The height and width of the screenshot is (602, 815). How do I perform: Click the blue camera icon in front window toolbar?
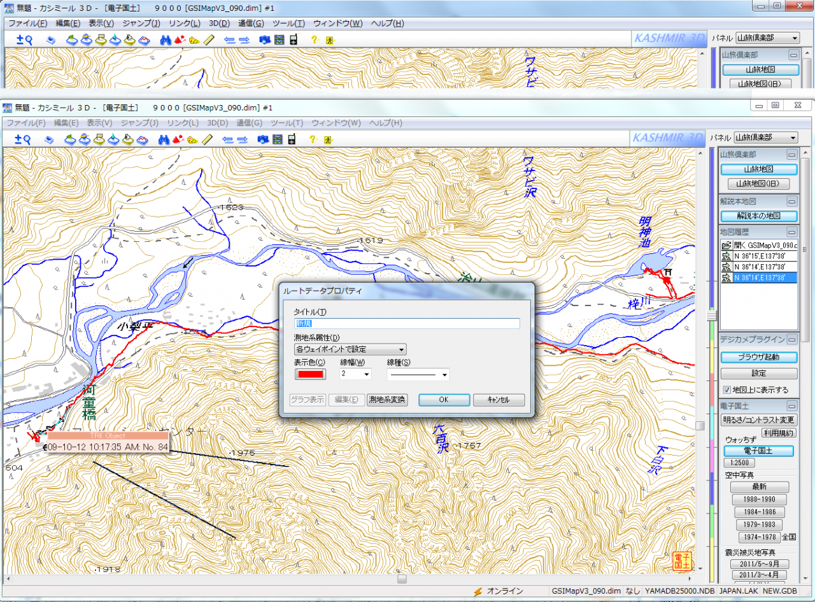click(x=264, y=139)
